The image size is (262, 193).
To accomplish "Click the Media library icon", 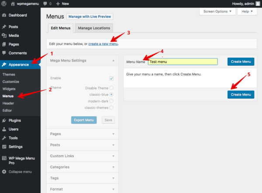I will [x=4, y=35].
